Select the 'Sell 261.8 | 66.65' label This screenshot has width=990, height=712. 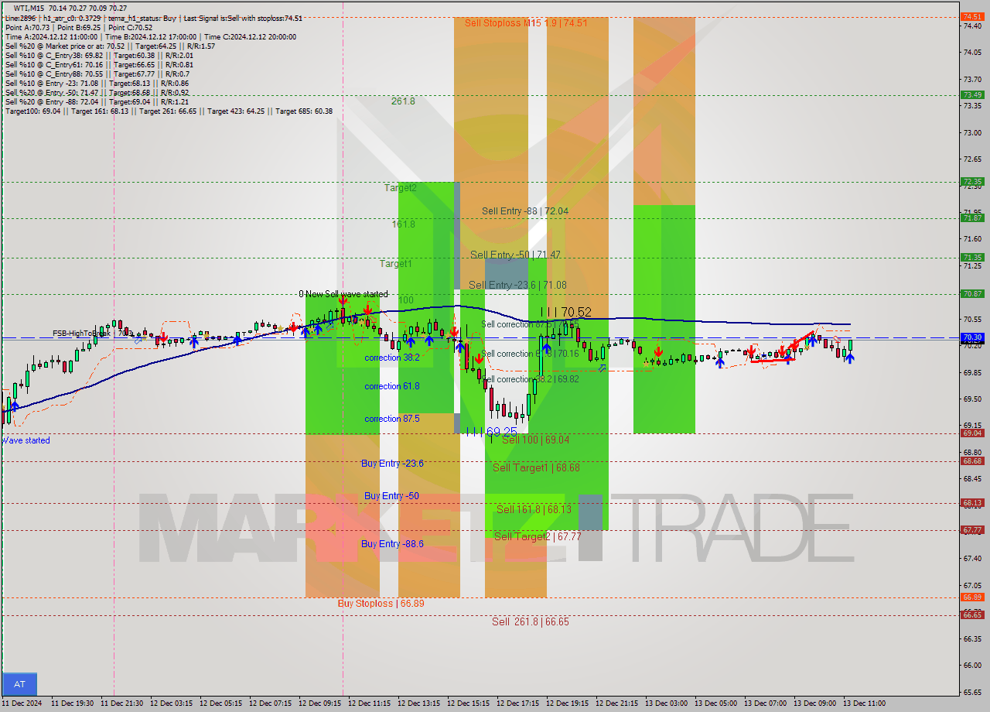pyautogui.click(x=531, y=621)
